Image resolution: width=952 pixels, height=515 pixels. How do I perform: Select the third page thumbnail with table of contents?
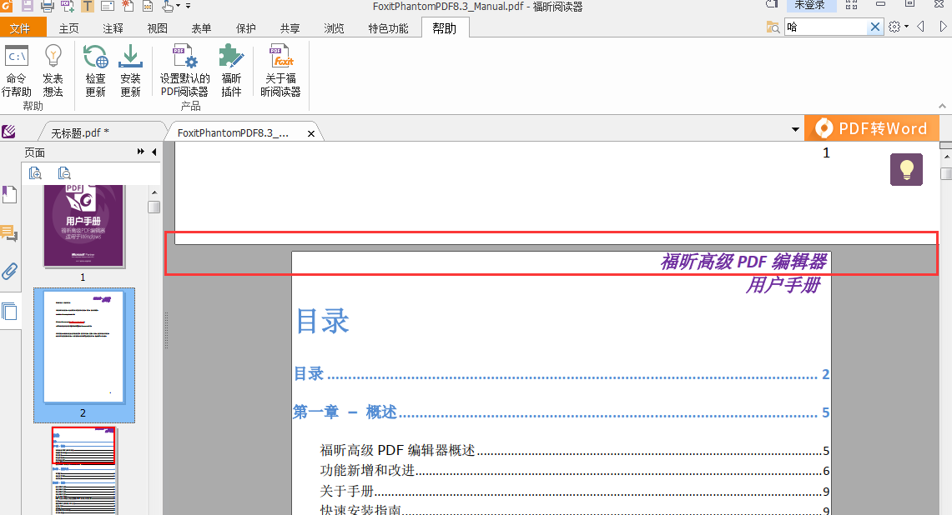pos(83,471)
